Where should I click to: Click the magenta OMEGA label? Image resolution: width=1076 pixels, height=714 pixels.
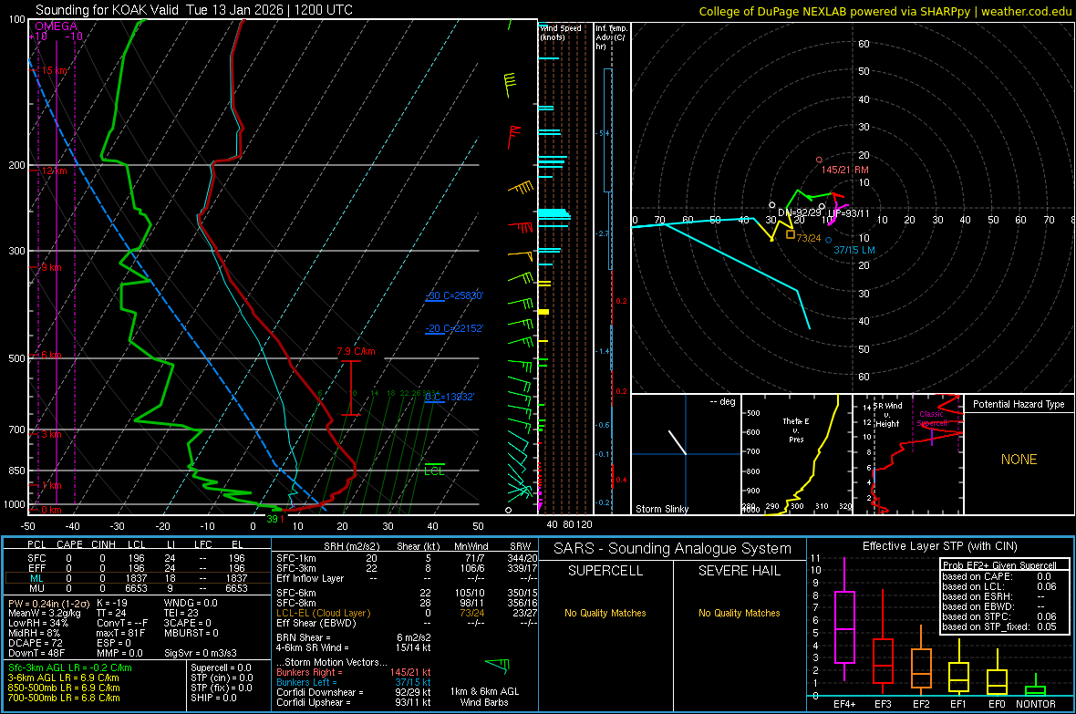tap(57, 26)
